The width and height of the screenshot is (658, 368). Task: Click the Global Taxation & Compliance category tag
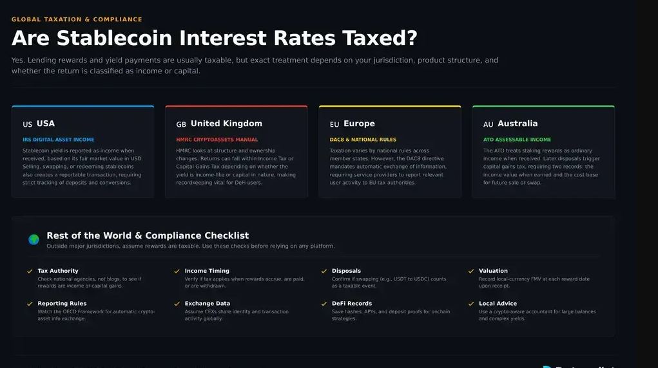point(77,19)
